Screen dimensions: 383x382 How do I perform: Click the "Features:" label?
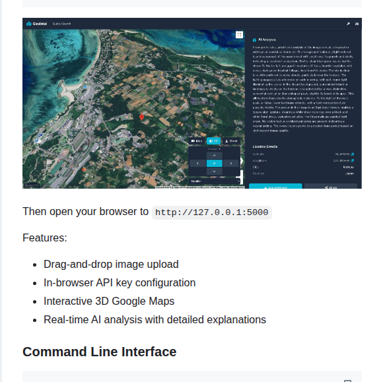coord(45,238)
